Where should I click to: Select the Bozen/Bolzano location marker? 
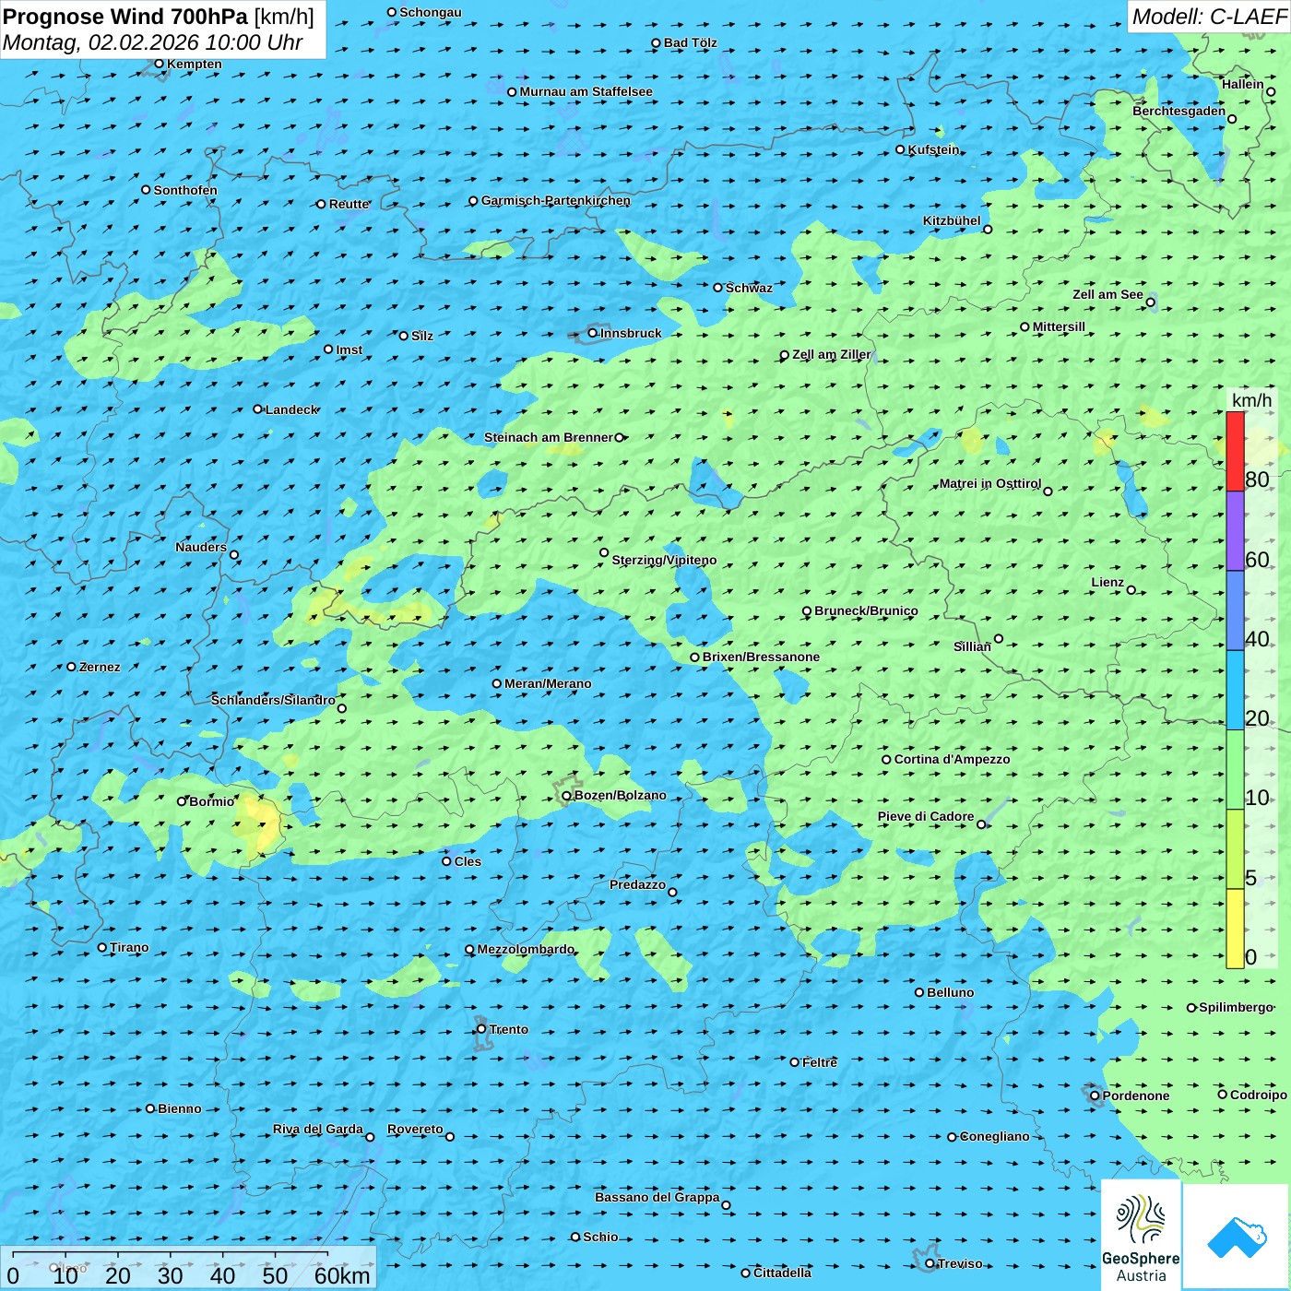567,796
